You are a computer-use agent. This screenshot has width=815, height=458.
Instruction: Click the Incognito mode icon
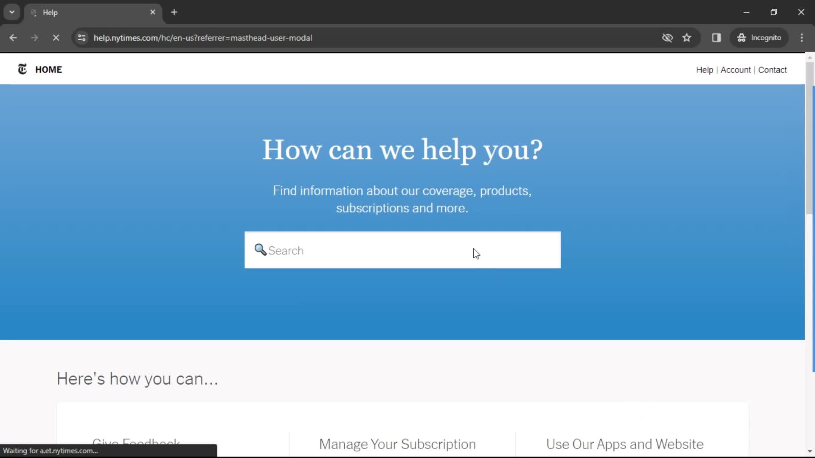click(x=742, y=37)
